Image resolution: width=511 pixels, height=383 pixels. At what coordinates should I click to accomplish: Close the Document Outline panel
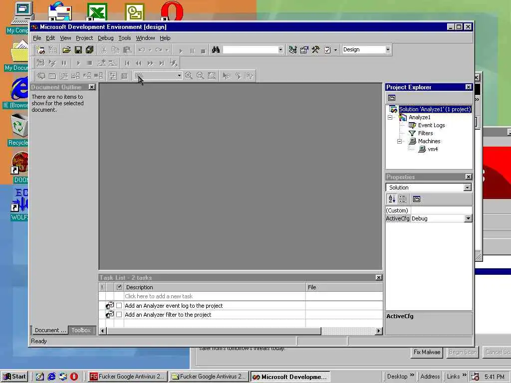(92, 87)
